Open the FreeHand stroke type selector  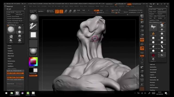click(33, 26)
